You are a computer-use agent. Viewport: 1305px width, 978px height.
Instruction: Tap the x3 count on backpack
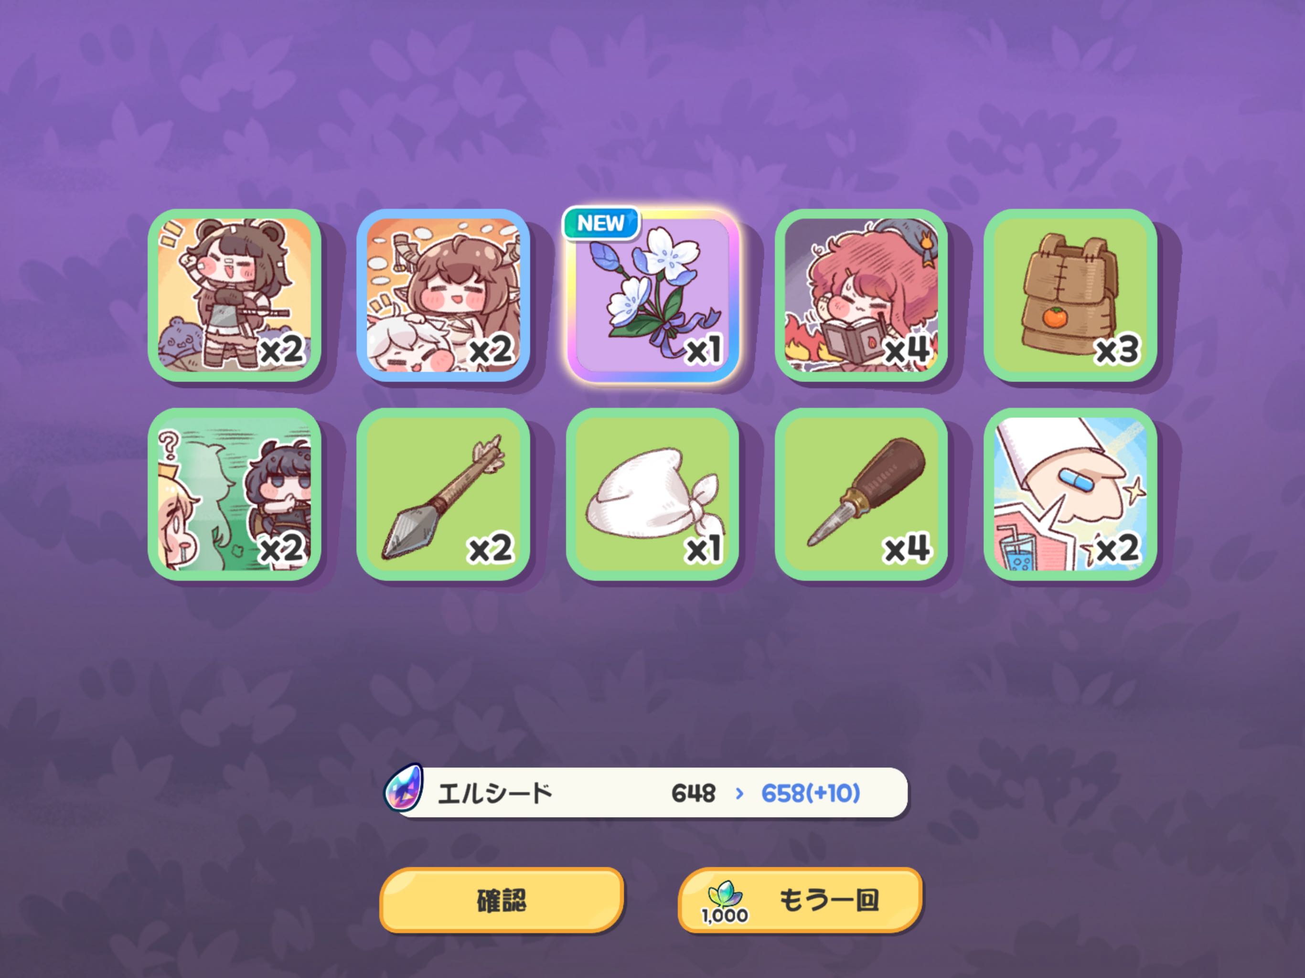click(1117, 351)
